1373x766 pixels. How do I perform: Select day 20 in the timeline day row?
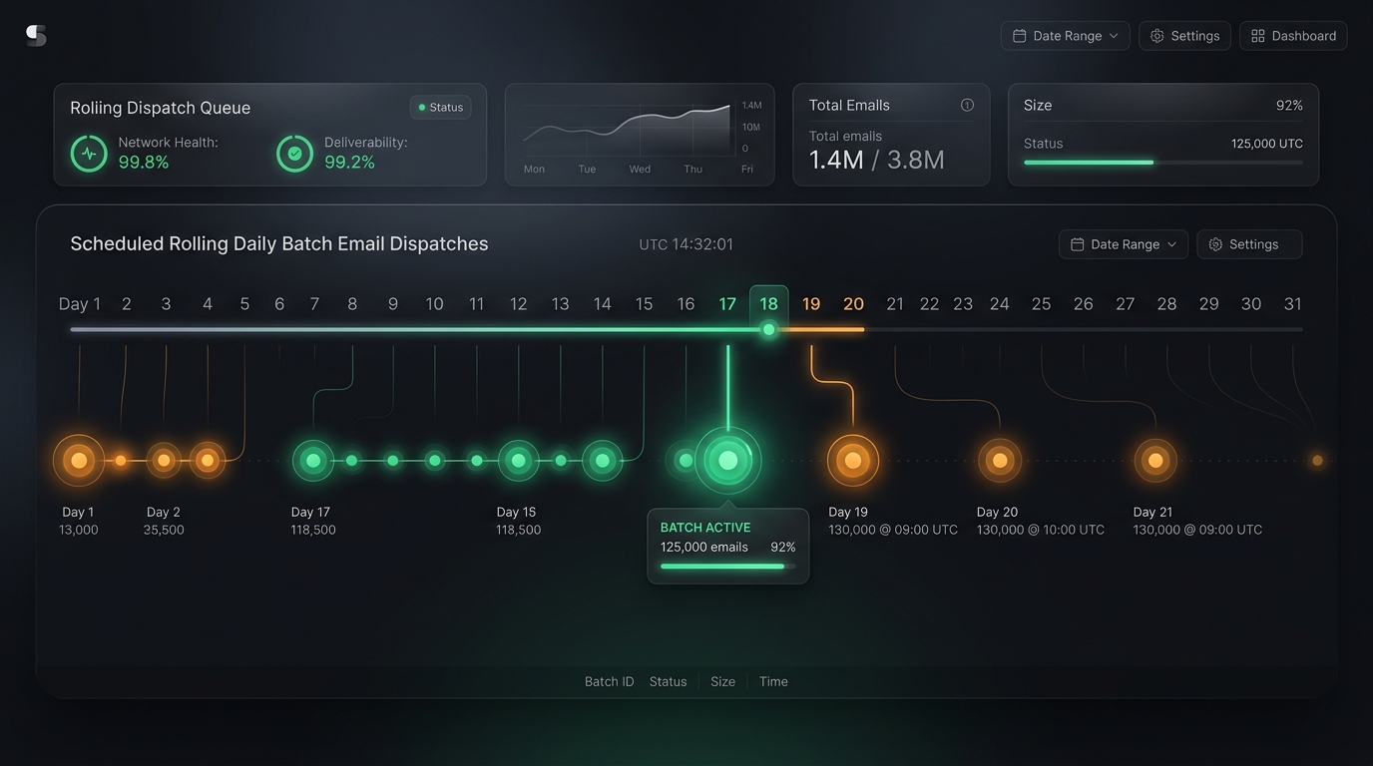click(853, 304)
